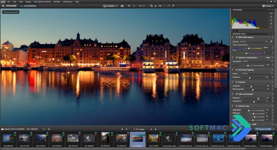This screenshot has height=150, width=277.
Task: Click the side-by-side comparison view icon
Action: 122,6
